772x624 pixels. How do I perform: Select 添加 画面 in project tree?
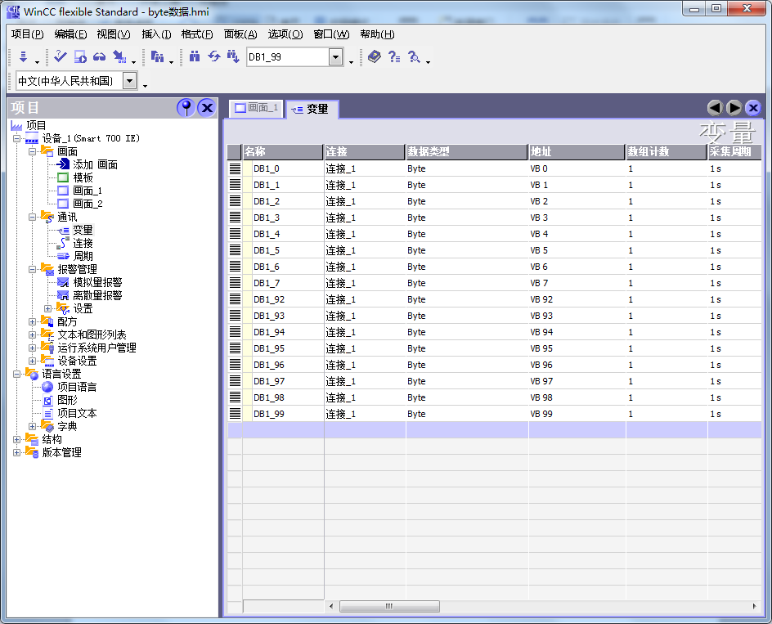point(95,164)
